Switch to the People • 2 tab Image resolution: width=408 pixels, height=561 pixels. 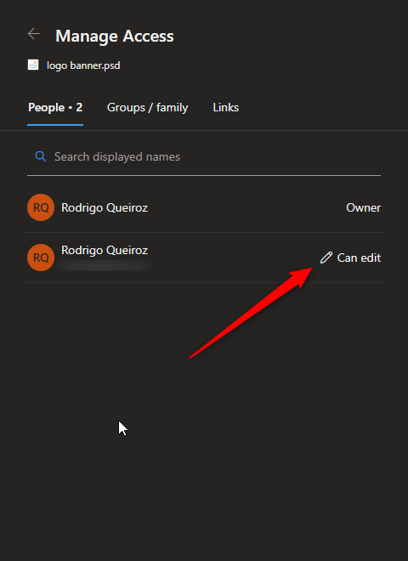pos(55,107)
